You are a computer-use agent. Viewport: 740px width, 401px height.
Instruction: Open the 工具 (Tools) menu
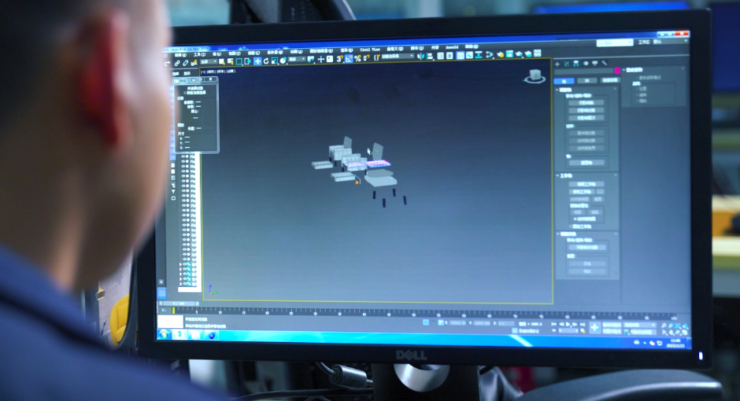point(199,55)
